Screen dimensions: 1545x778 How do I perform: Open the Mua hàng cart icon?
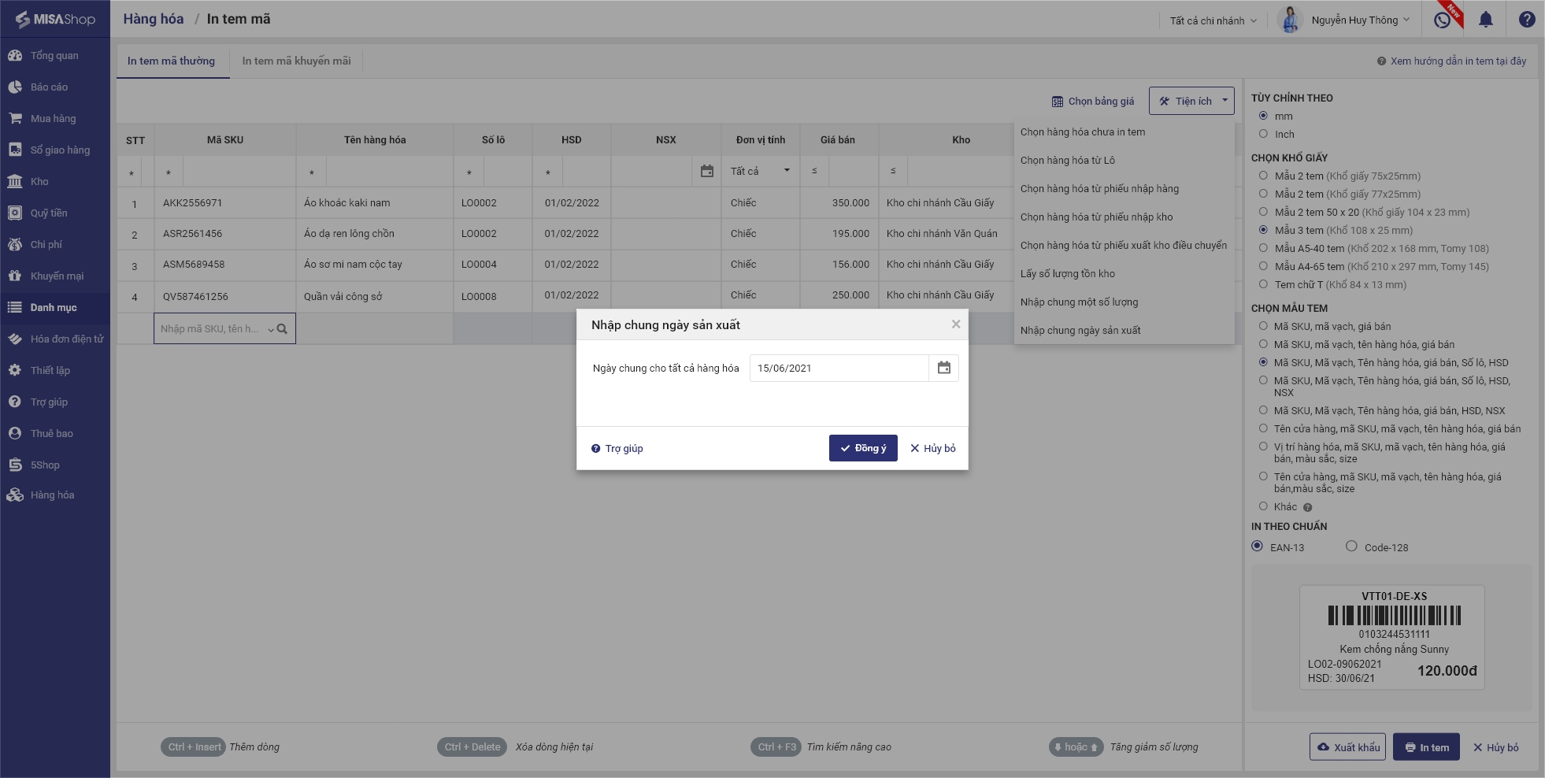(x=15, y=119)
